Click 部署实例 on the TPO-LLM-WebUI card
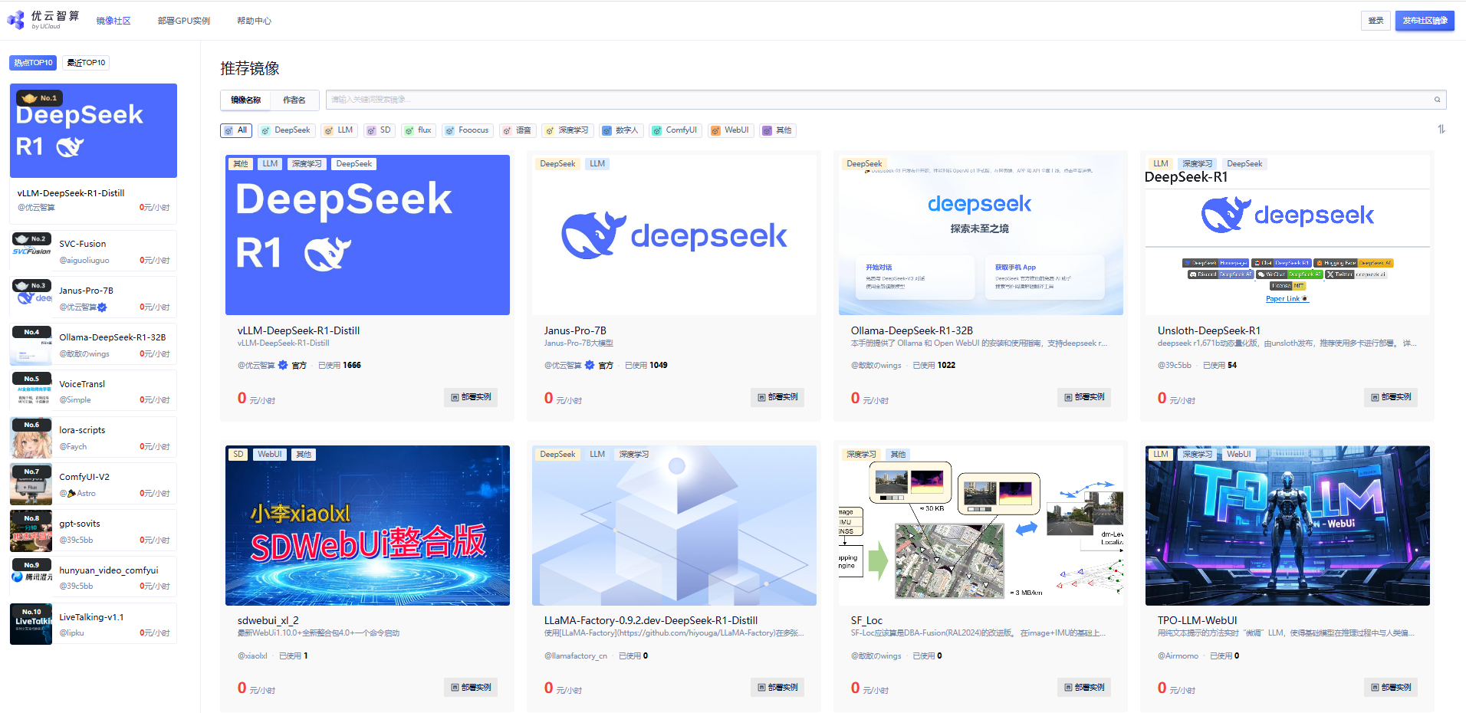 (1391, 688)
